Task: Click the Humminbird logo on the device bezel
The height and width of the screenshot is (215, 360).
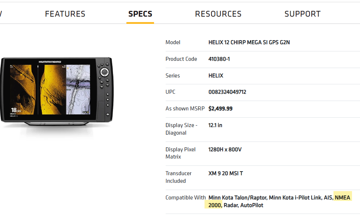Action: coord(50,62)
